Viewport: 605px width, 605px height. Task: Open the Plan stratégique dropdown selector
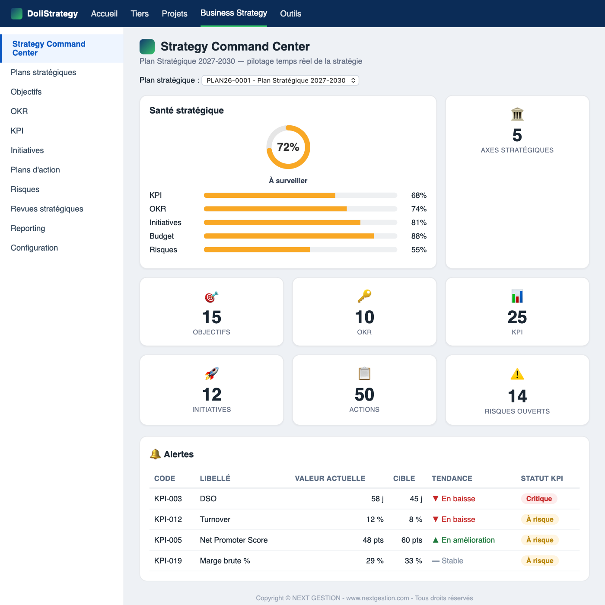click(280, 80)
